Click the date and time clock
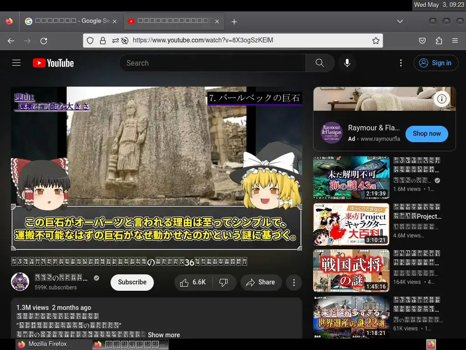The image size is (466, 350). [x=439, y=5]
